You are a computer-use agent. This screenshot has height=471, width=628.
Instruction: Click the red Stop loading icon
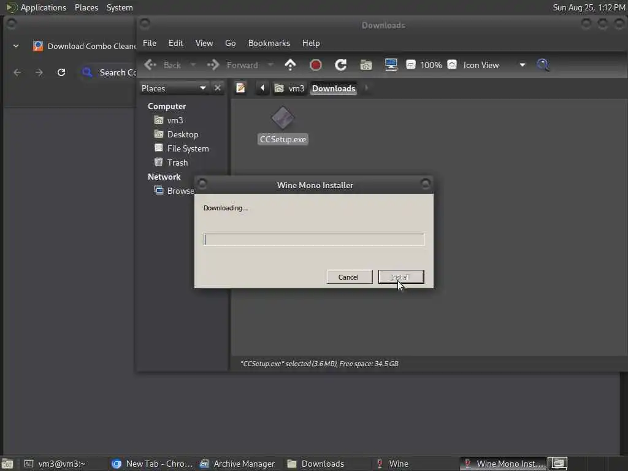click(316, 65)
